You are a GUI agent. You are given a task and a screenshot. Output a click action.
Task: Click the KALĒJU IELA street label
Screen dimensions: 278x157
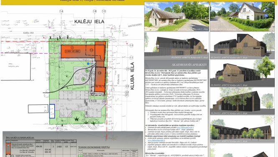[x=89, y=22]
